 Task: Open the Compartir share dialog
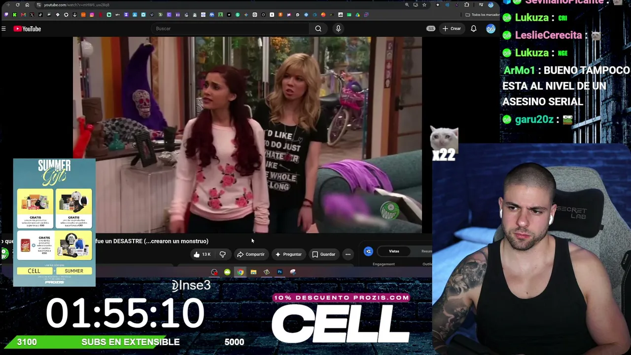coord(250,254)
